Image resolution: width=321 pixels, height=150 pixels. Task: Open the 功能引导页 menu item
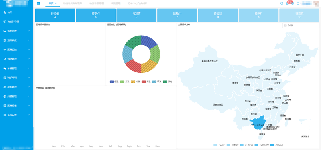(16, 22)
